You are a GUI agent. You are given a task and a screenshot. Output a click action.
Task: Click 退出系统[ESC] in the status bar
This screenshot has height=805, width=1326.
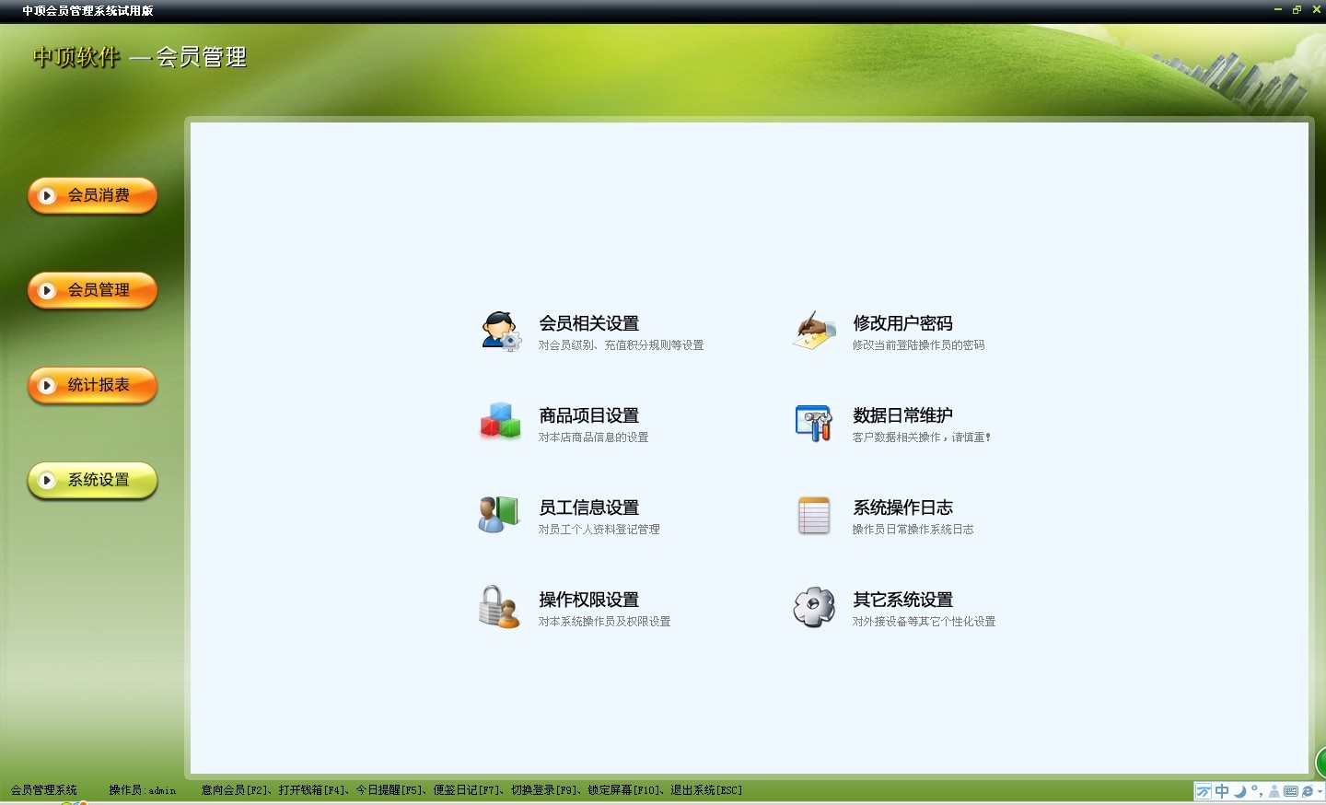[x=706, y=790]
